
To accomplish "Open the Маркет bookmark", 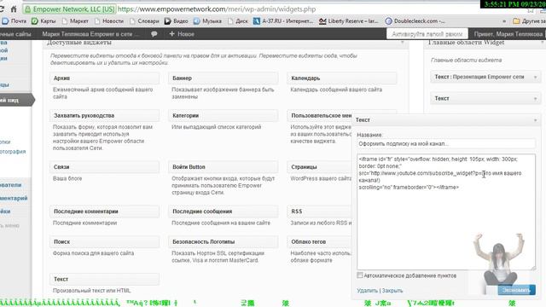I will pyautogui.click(x=75, y=21).
